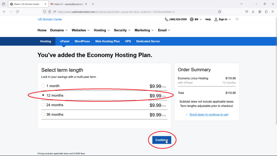Select the cPanel tab in the blue bar
Image resolution: width=277 pixels, height=156 pixels.
[x=64, y=41]
